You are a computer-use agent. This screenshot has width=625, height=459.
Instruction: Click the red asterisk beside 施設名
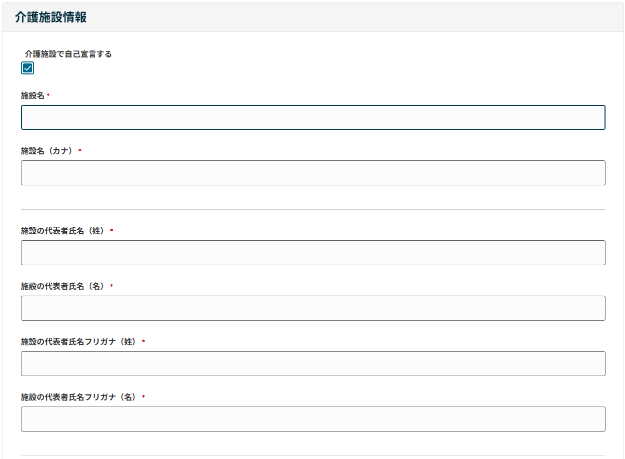click(48, 95)
